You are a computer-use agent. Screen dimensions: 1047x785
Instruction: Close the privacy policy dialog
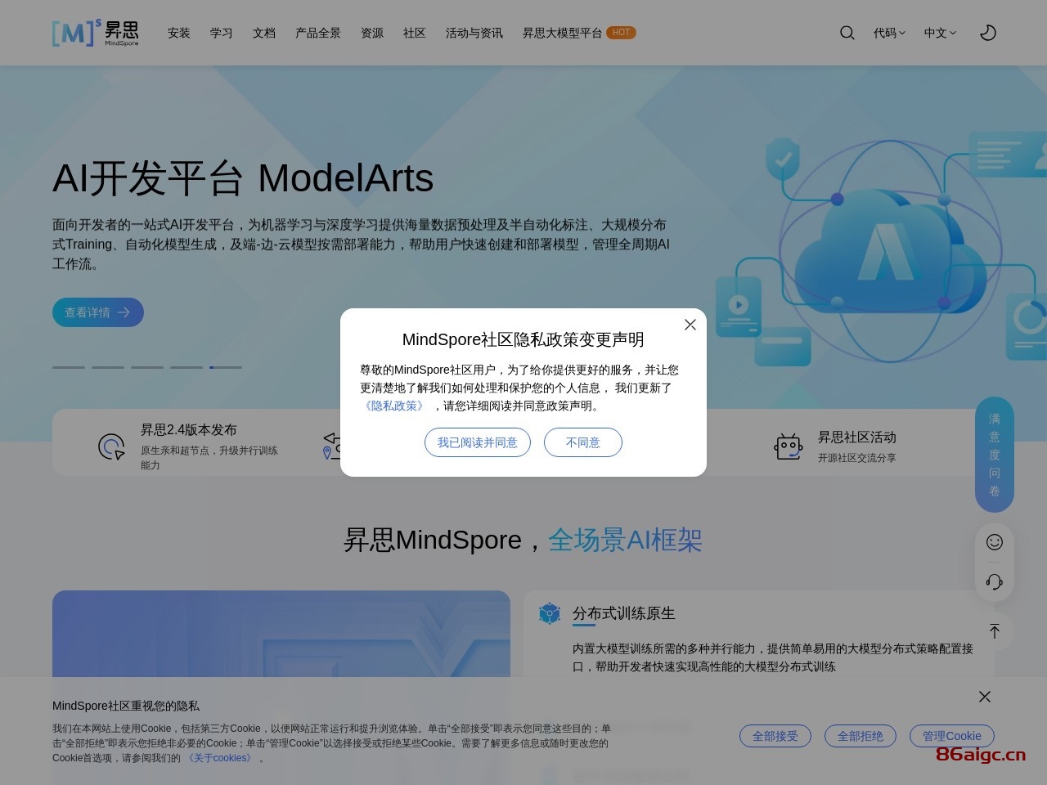(x=690, y=325)
